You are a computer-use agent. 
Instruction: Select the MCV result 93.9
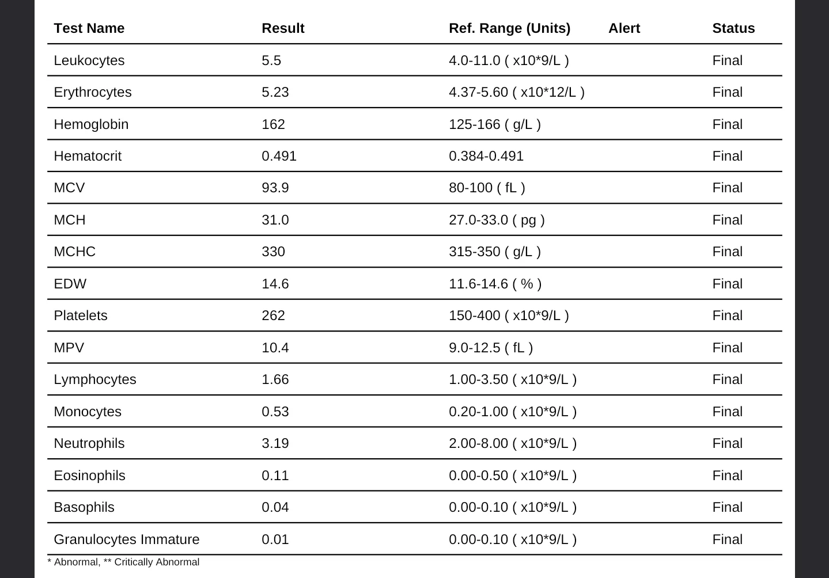275,188
